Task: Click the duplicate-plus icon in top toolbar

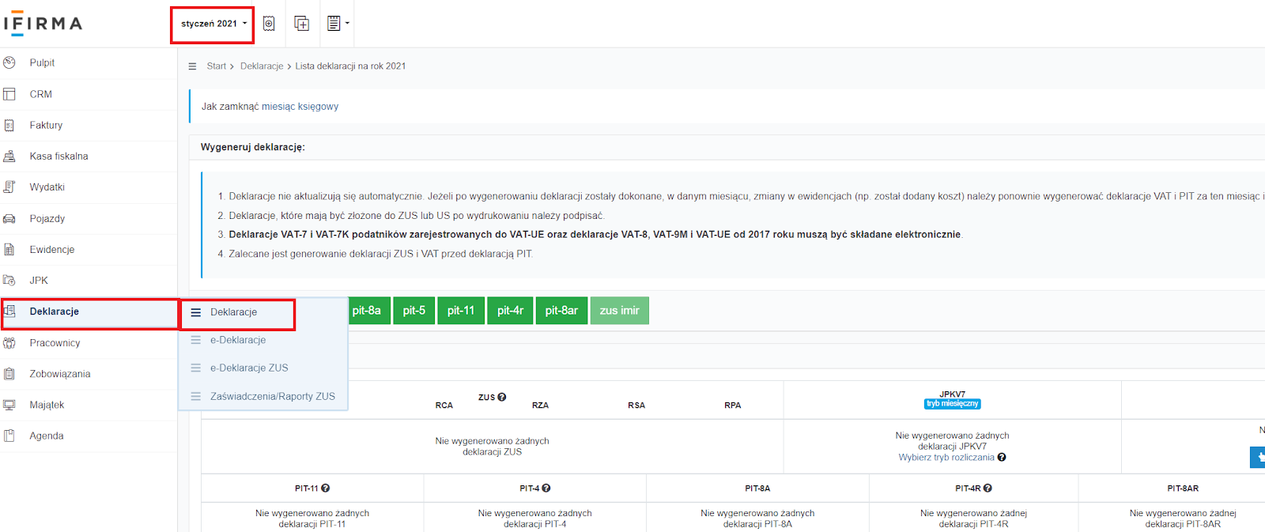Action: click(301, 24)
